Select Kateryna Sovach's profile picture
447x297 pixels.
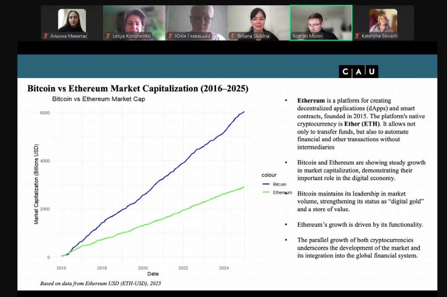(383, 20)
